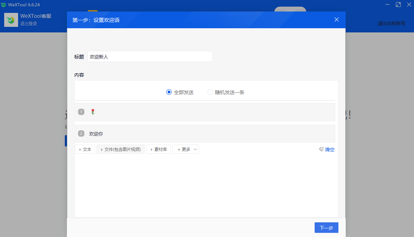Maximize the WeXTool window
The width and height of the screenshot is (414, 237).
pos(398,5)
